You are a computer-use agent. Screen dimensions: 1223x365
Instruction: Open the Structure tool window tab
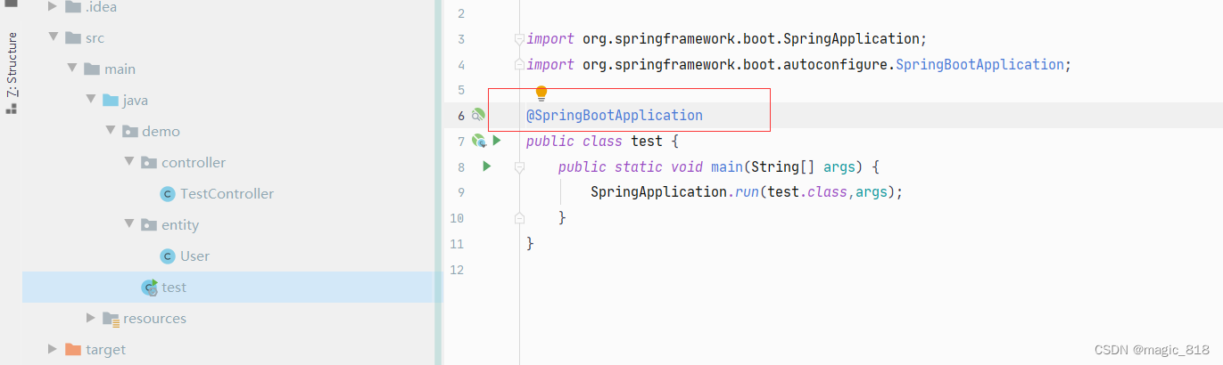(12, 72)
